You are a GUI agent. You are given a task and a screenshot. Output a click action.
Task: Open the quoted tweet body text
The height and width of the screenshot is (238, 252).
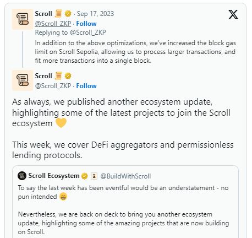tap(123, 210)
